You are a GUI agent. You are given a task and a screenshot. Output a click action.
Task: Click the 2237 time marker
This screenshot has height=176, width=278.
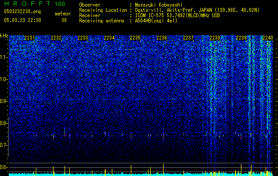[188, 38]
